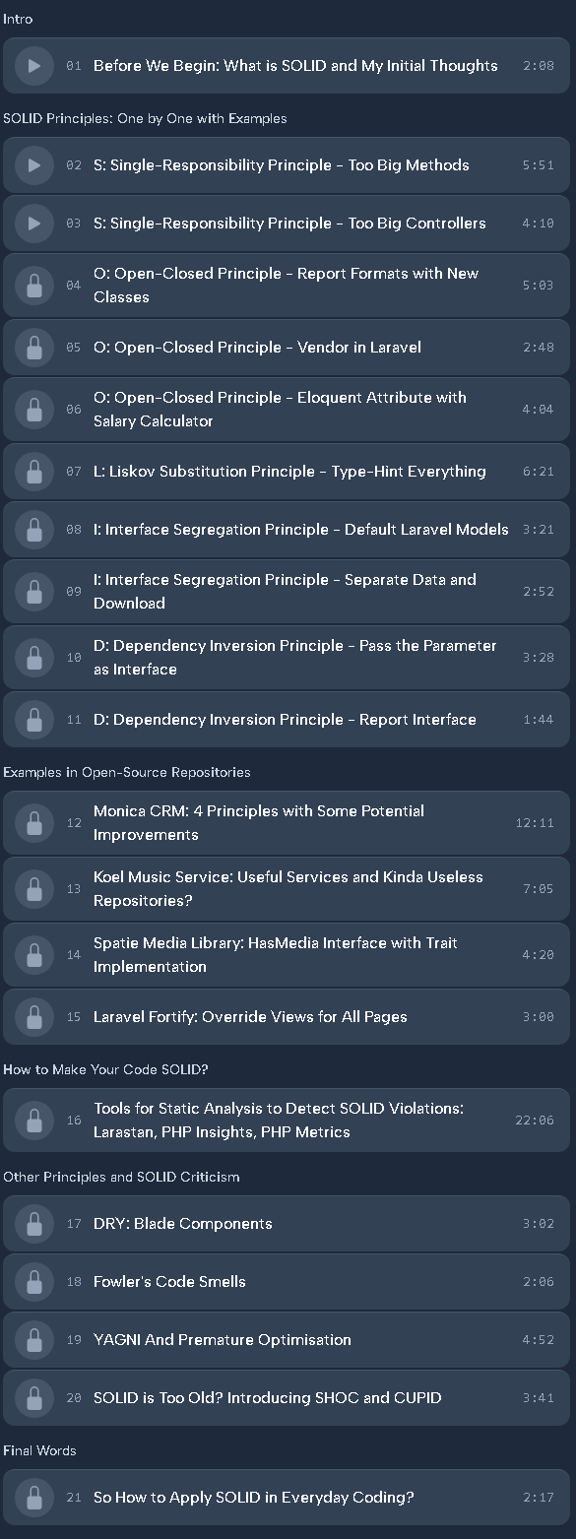Play lesson 01 Before We Begin

pyautogui.click(x=33, y=66)
